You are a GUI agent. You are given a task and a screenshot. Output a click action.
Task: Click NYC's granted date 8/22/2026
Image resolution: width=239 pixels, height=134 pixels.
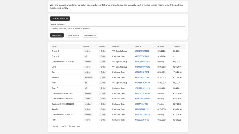[x=162, y=120]
